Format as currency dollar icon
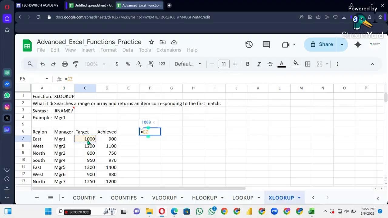 pyautogui.click(x=117, y=64)
